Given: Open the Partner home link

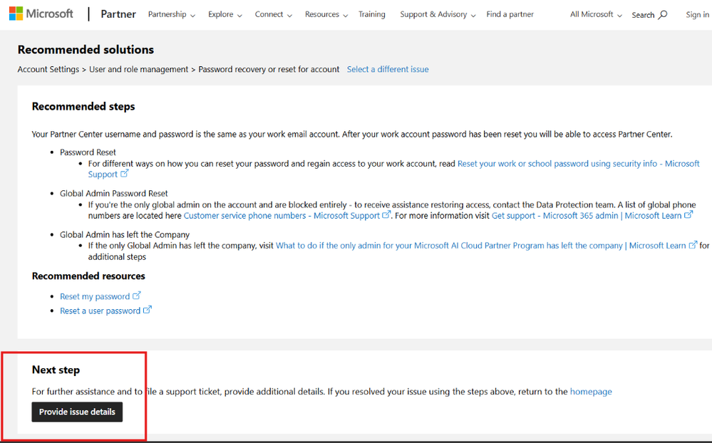Looking at the screenshot, I should tap(118, 14).
